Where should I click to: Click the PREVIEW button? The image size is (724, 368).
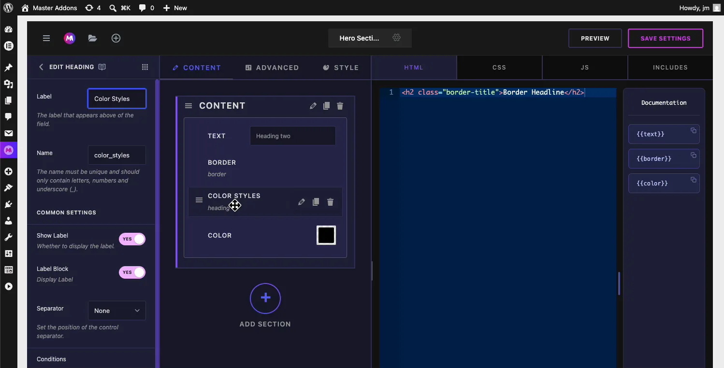click(x=595, y=38)
